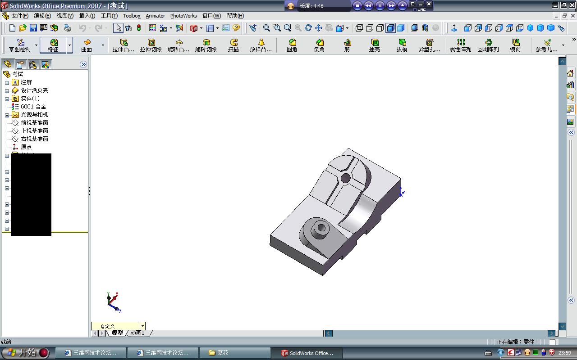Open a file with the folder icon
The image size is (577, 360).
click(x=23, y=28)
